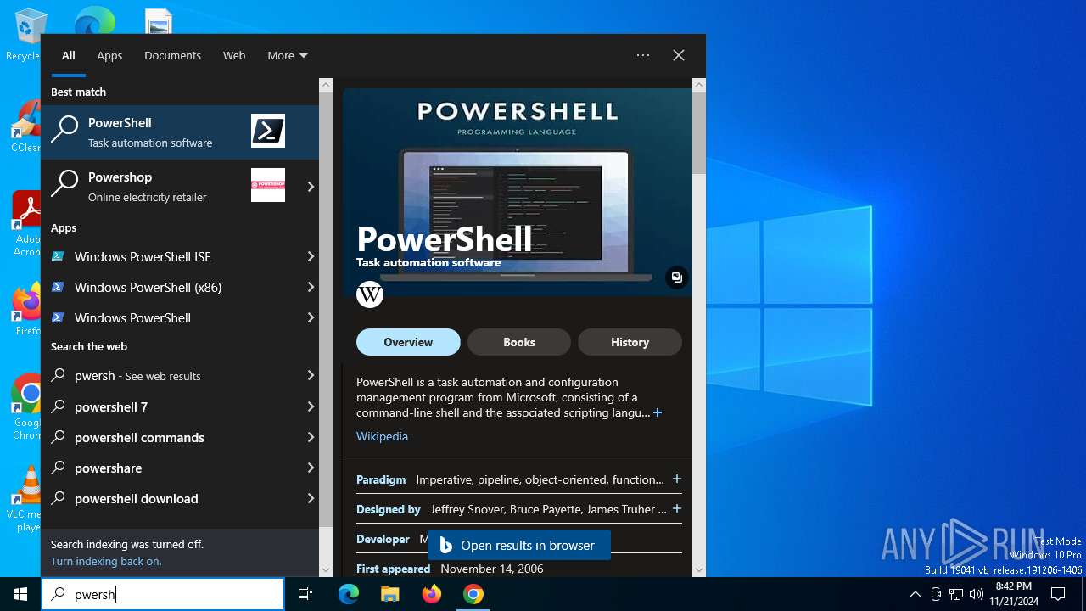Open the Wikipedia source link
This screenshot has width=1086, height=611.
(382, 436)
